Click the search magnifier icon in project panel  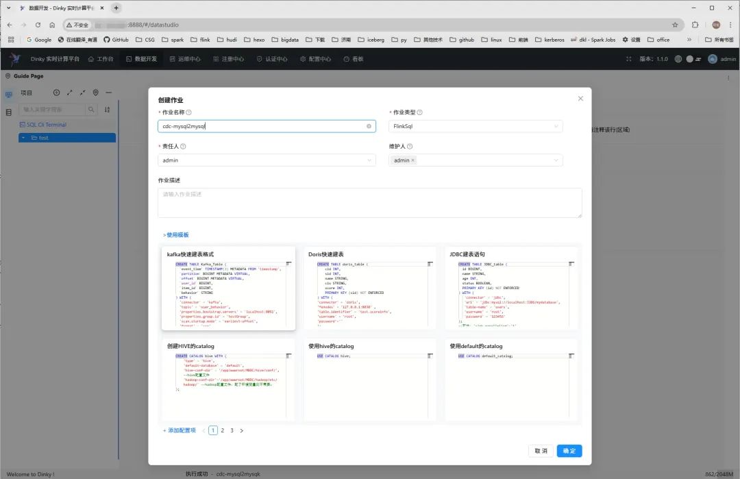tap(91, 110)
